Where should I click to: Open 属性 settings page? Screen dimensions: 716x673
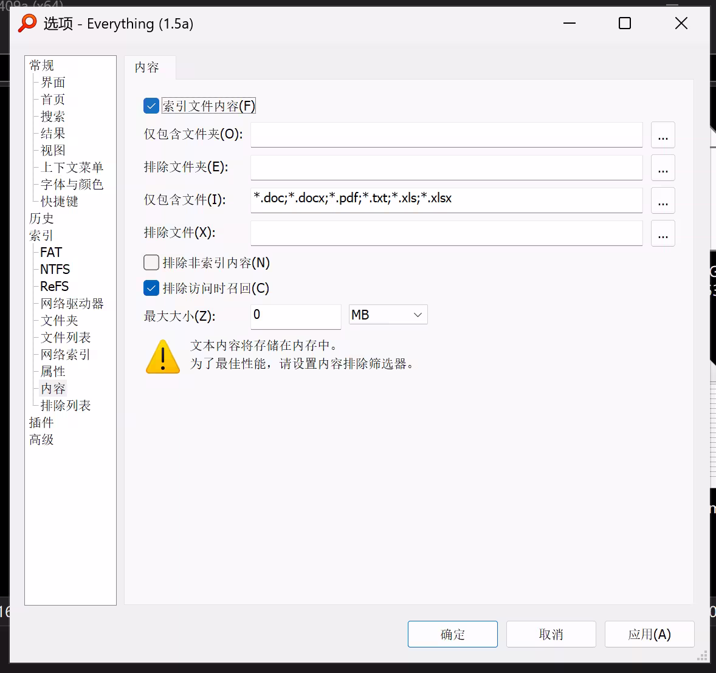53,371
